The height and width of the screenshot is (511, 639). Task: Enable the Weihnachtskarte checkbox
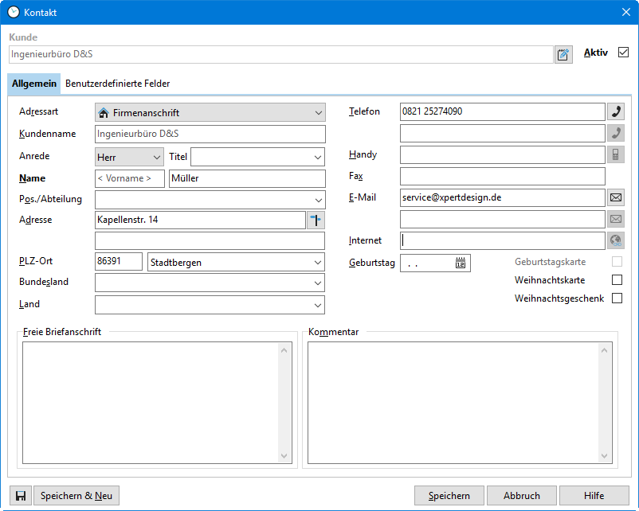[x=617, y=280]
